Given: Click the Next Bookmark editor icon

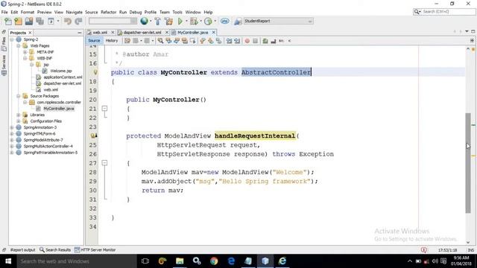Looking at the screenshot, I should (210, 41).
